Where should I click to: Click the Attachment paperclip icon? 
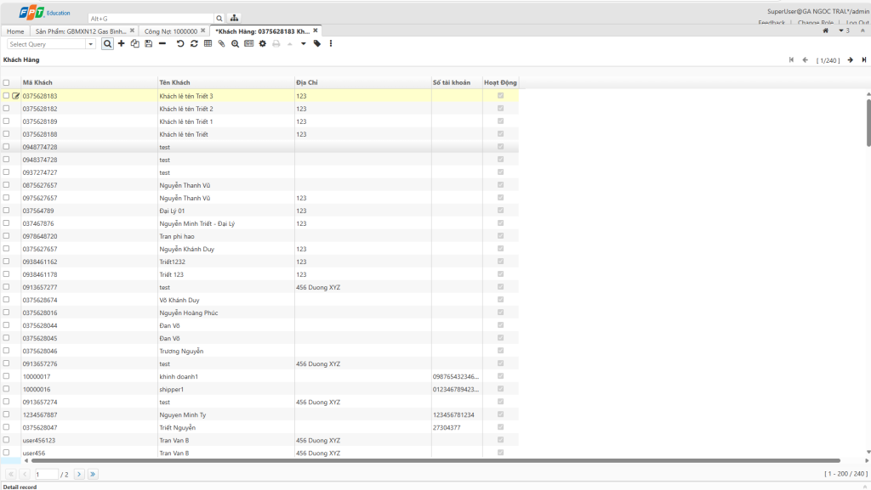click(x=221, y=43)
